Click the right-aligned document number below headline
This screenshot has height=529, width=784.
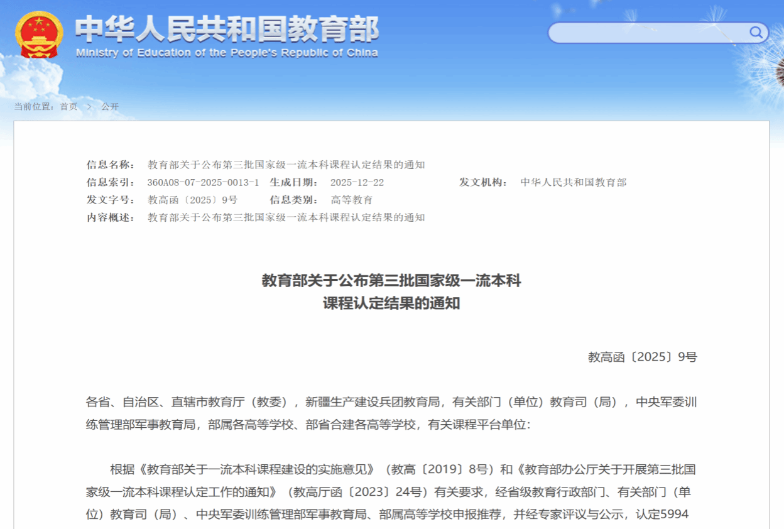tap(642, 357)
